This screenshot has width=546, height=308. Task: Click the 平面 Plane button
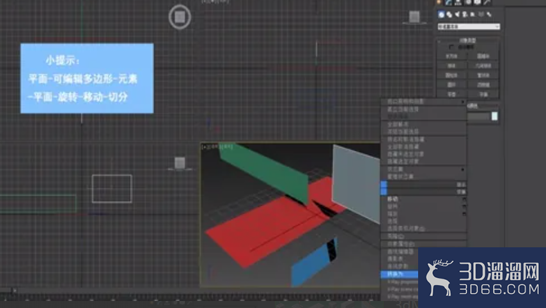tap(483, 95)
